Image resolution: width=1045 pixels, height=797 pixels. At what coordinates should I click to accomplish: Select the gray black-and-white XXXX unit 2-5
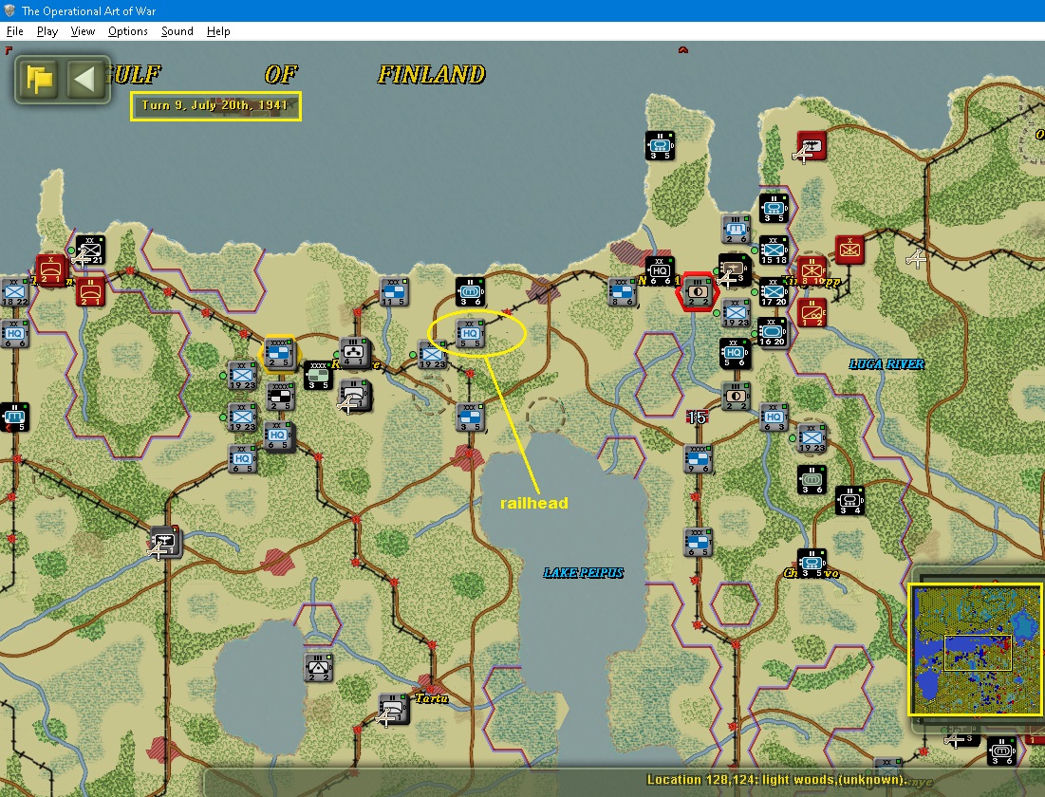pyautogui.click(x=279, y=396)
